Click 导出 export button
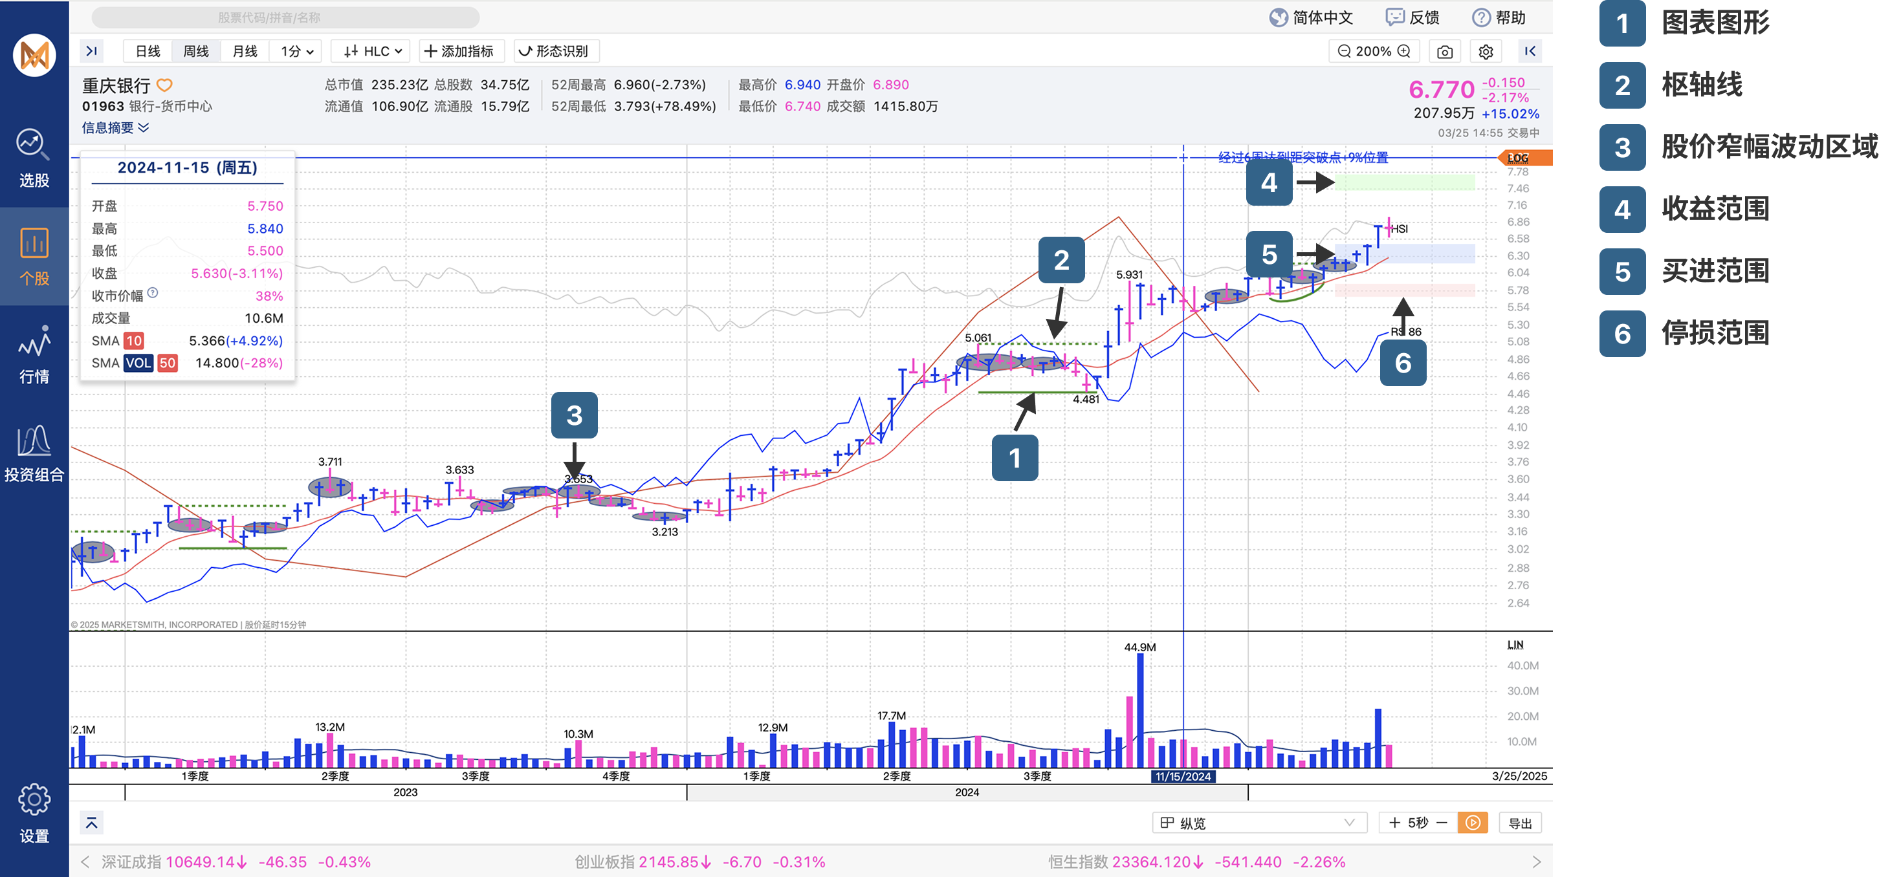 coord(1519,822)
